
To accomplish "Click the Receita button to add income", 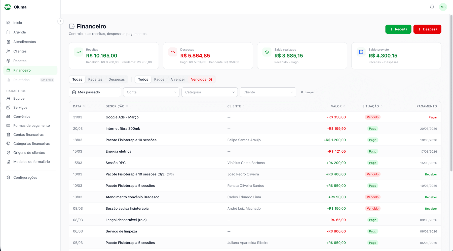I will [398, 29].
